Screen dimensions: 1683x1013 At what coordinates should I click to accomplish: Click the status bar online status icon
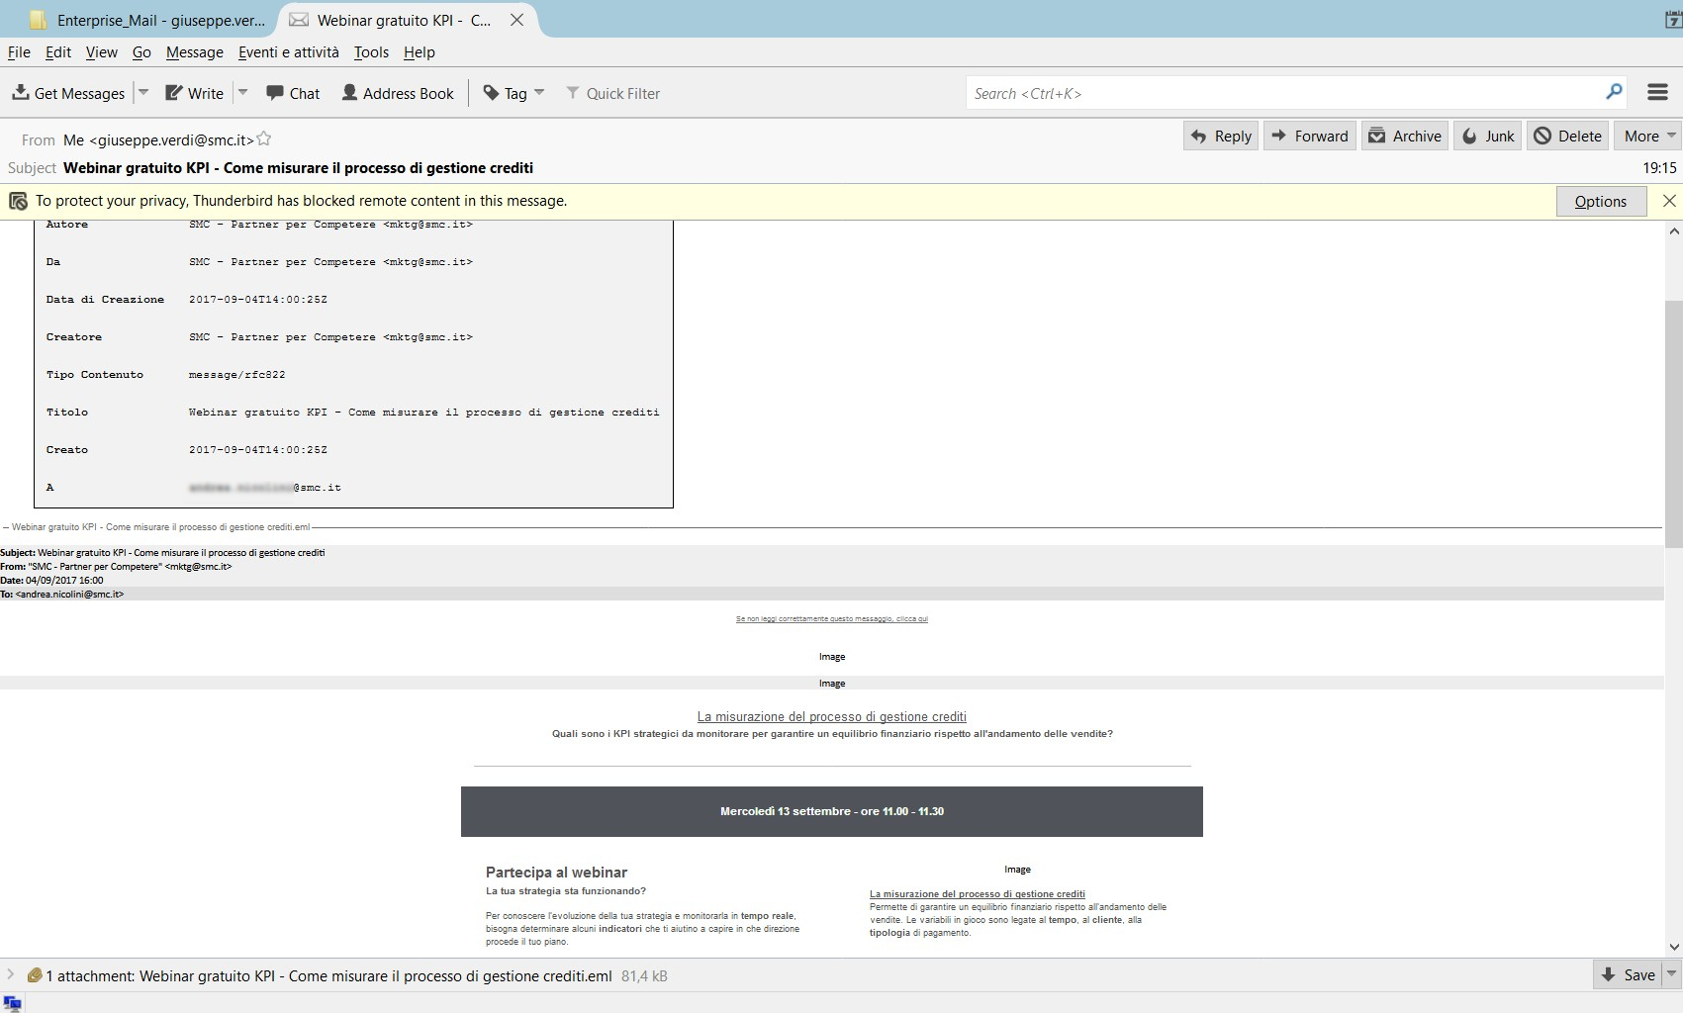pos(13,1003)
